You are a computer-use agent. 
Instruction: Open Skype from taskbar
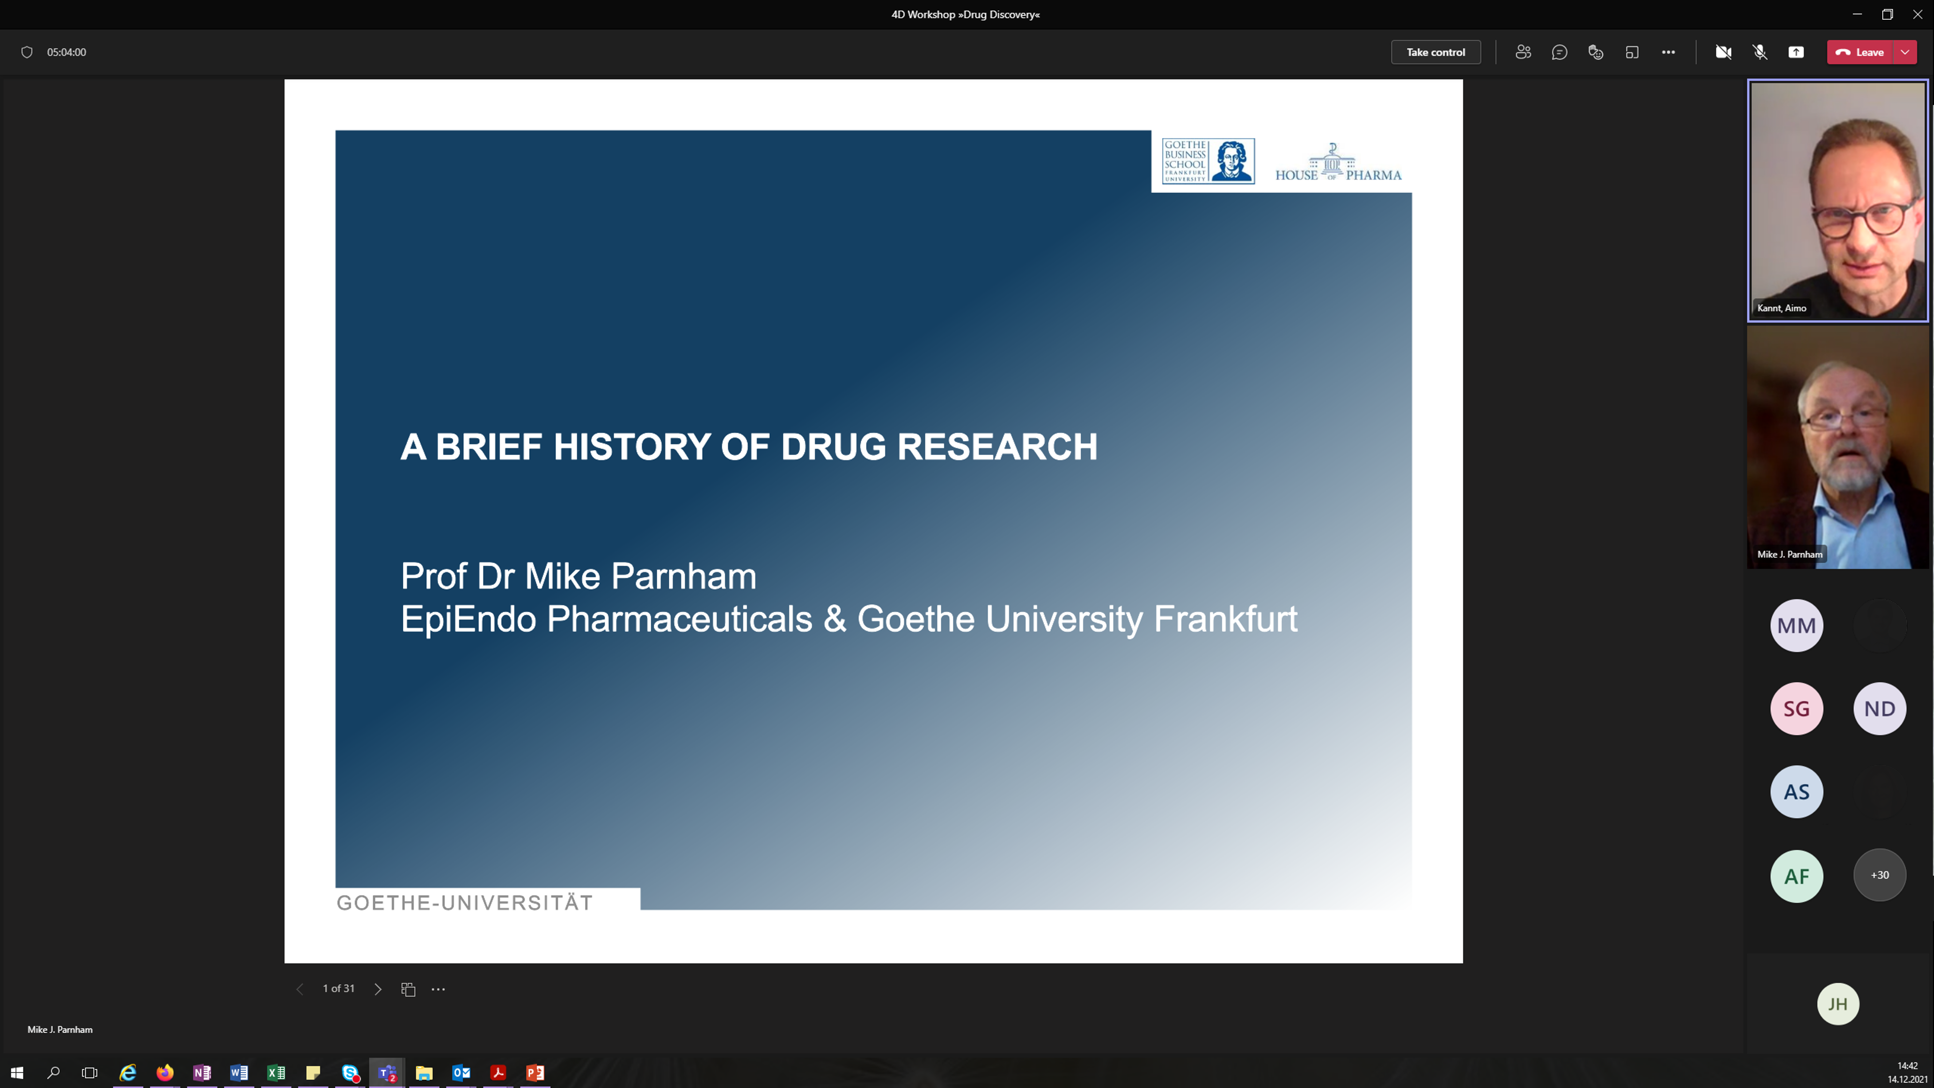tap(350, 1072)
